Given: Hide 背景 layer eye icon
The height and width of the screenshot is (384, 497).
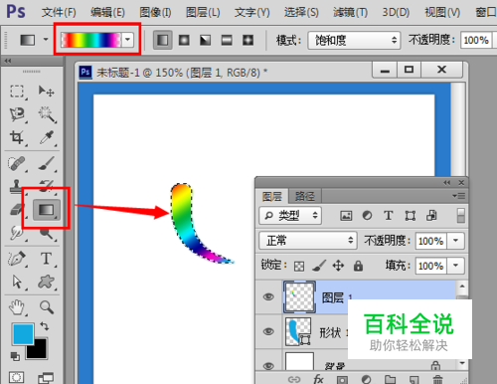Looking at the screenshot, I should [268, 366].
